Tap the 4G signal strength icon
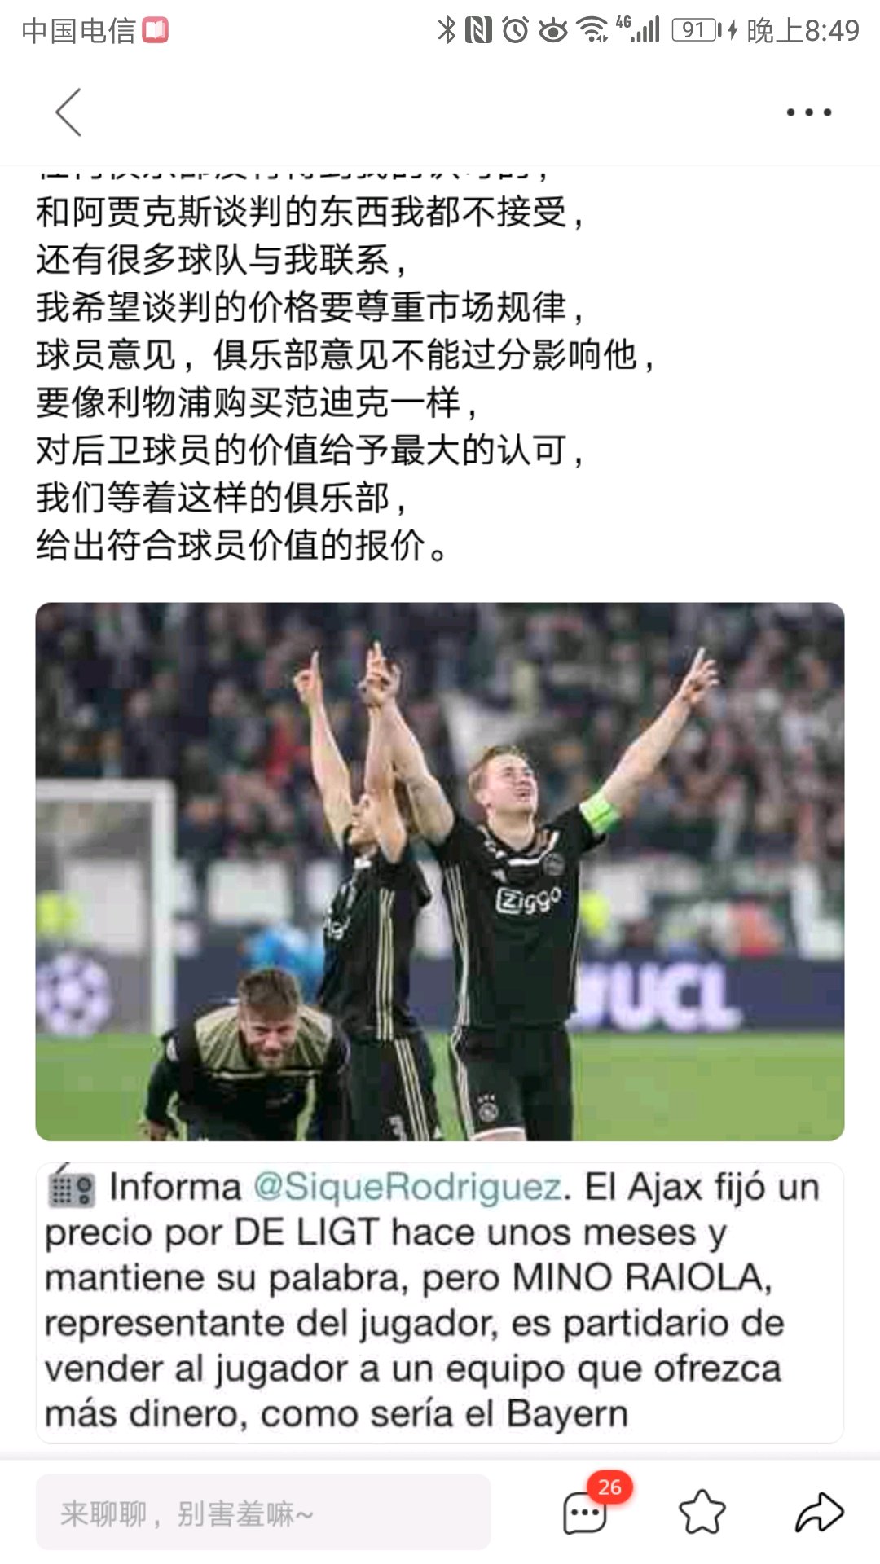This screenshot has width=880, height=1564. 638,29
